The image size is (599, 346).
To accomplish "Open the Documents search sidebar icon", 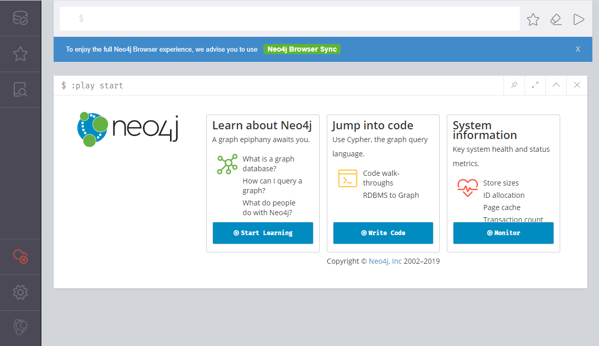I will click(x=20, y=89).
